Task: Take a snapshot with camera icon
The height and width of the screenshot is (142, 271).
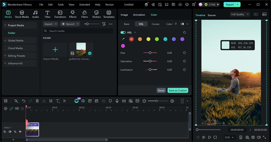Action: coord(253,137)
